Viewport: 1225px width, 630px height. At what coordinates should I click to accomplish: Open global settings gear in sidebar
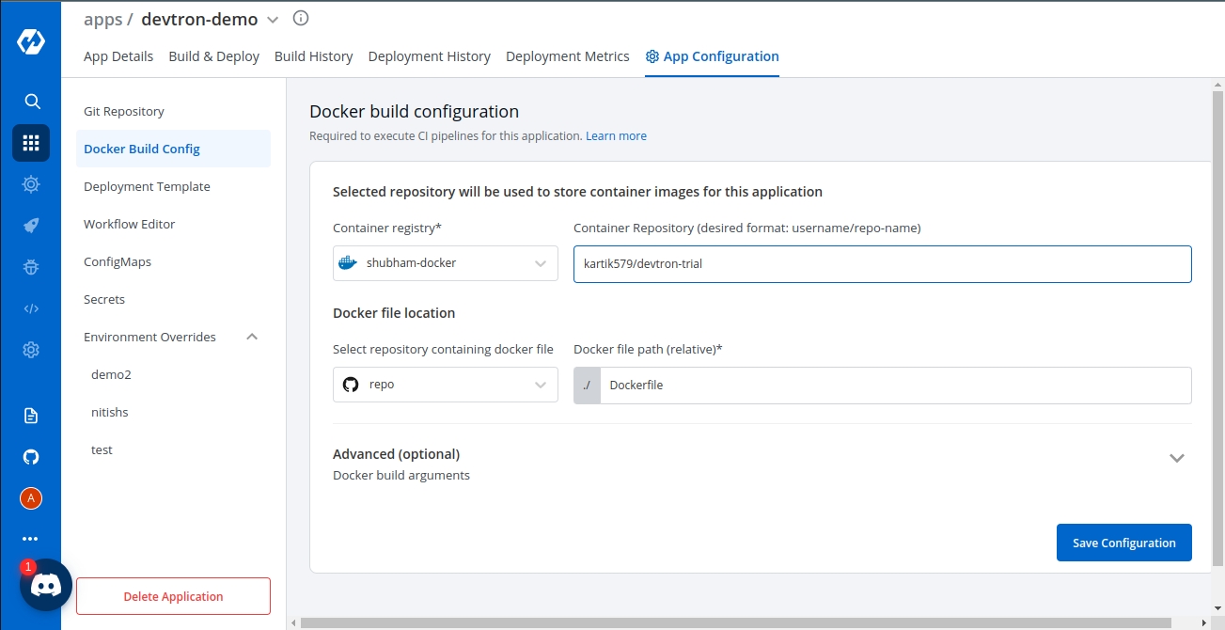pos(31,350)
